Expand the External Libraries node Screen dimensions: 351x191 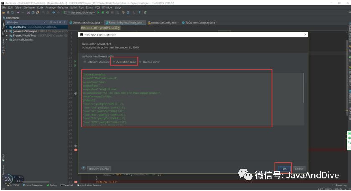[x=7, y=40]
